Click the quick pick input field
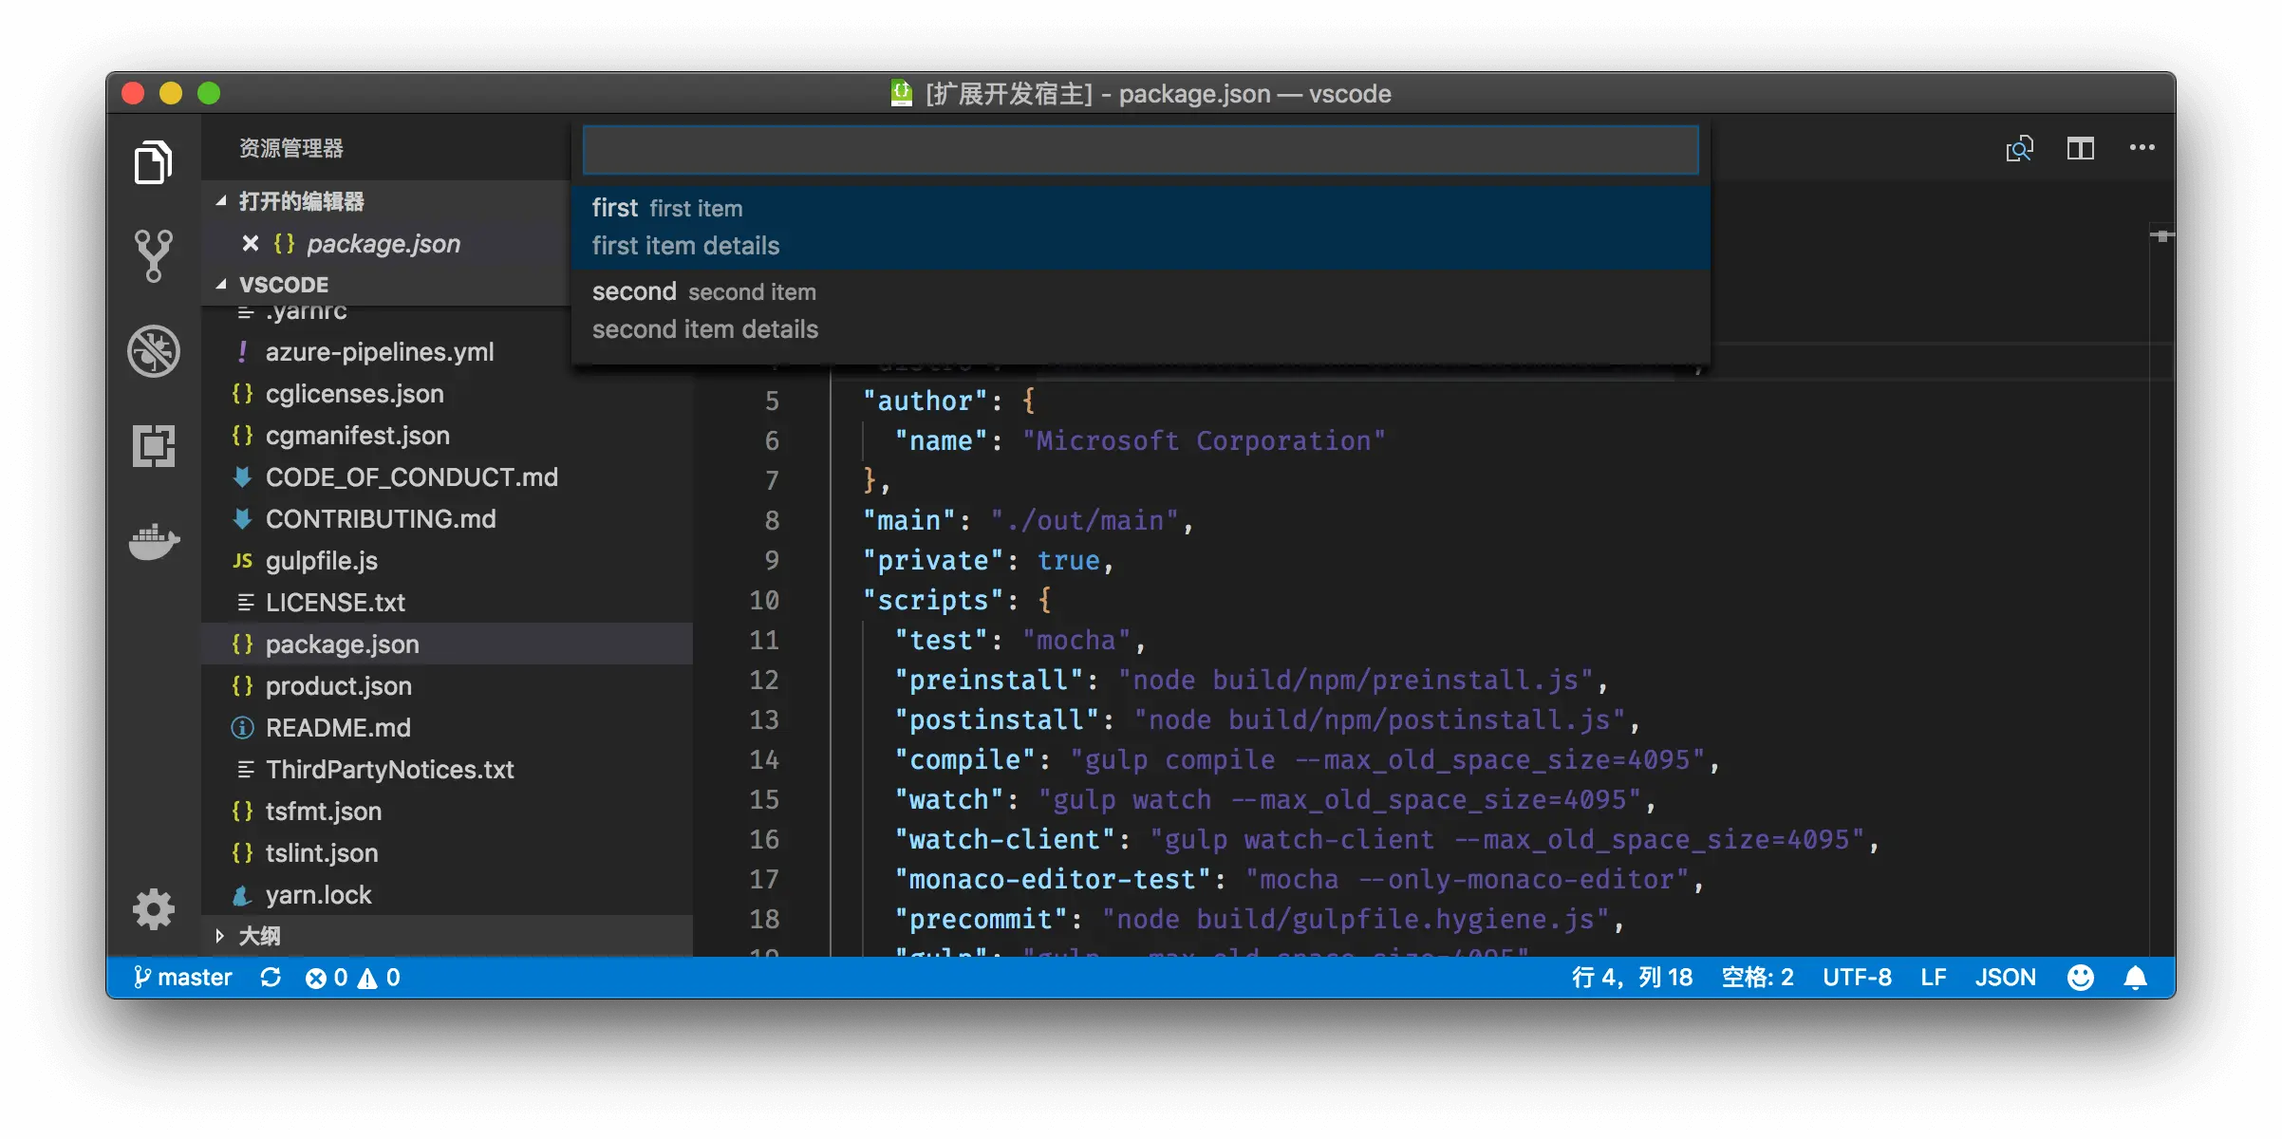 (x=1139, y=150)
